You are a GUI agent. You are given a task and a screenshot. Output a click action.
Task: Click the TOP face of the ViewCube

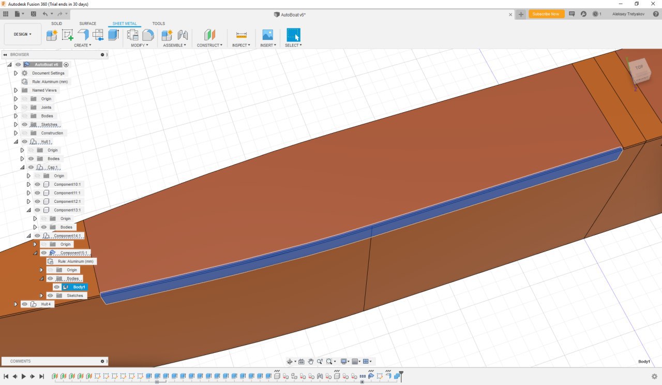[x=639, y=67]
